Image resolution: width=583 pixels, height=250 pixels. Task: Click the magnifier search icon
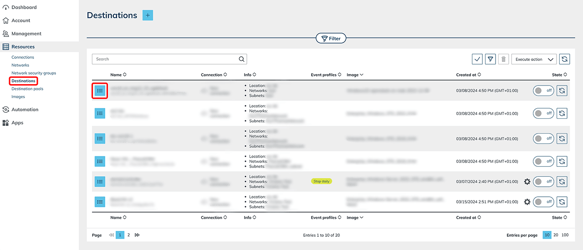(x=241, y=59)
